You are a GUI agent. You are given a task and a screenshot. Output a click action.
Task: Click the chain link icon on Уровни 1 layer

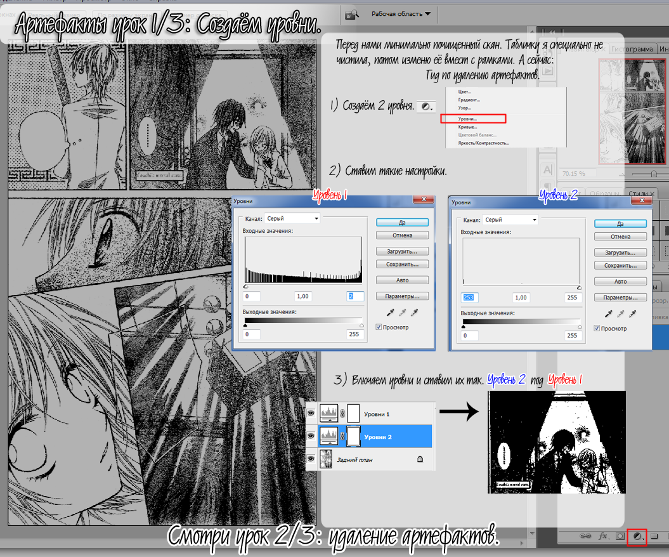(x=342, y=413)
